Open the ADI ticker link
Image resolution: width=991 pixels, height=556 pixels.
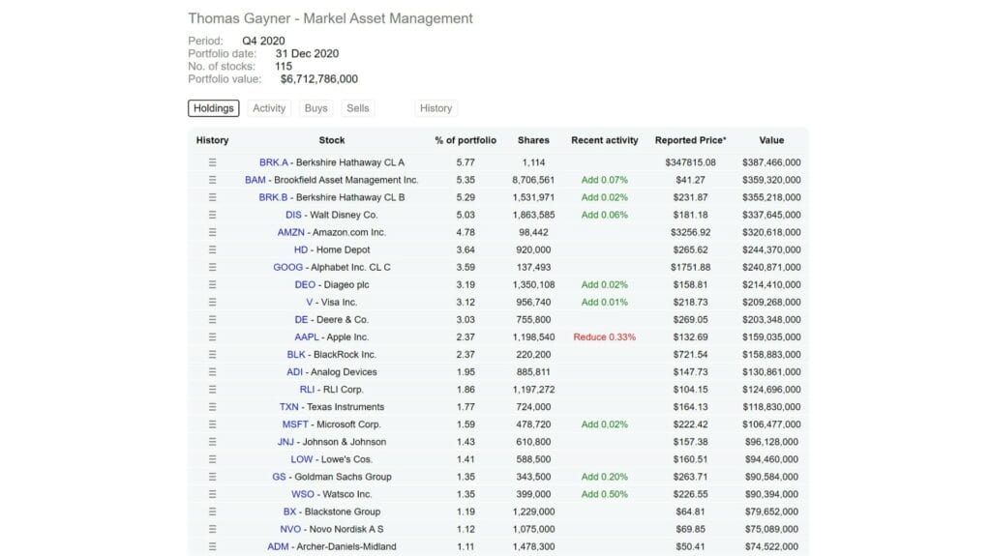pos(294,372)
